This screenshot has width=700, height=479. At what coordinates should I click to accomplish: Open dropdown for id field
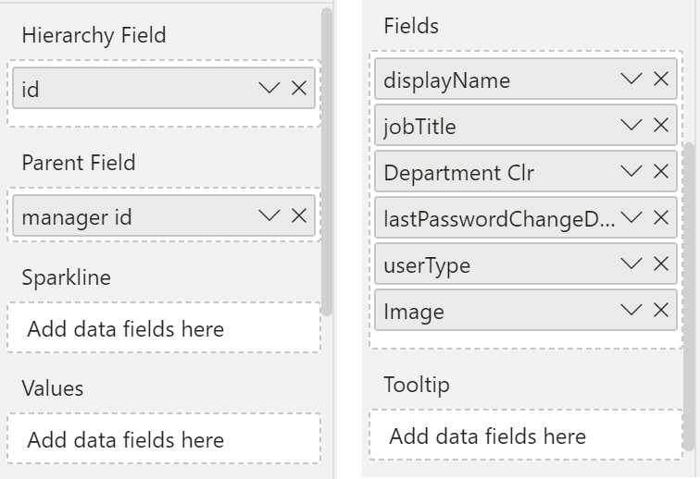click(x=269, y=88)
